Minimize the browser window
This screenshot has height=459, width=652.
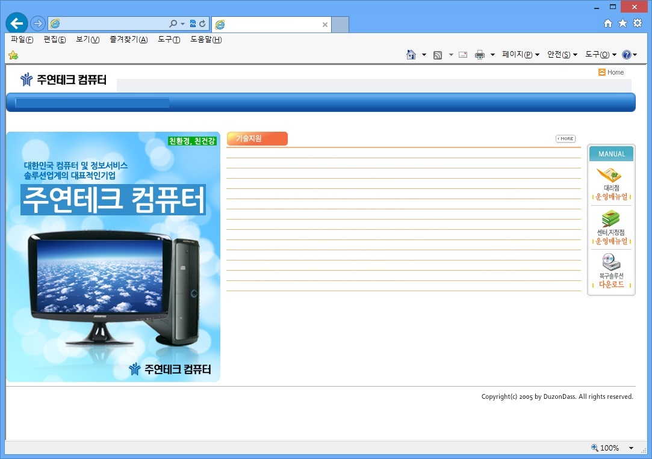(x=597, y=7)
